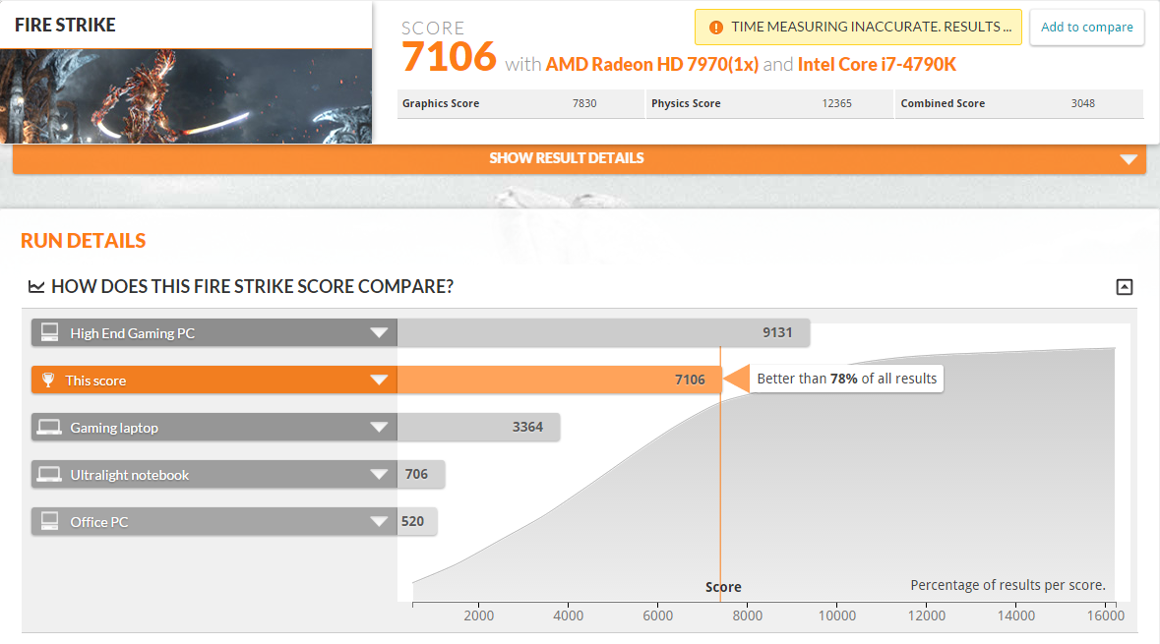Open the Intel Core i7-4790K link
Image resolution: width=1160 pixels, height=644 pixels.
tap(877, 64)
